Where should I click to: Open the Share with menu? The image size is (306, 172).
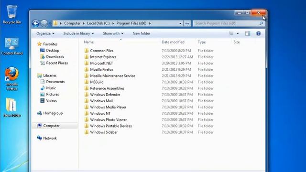pos(113,33)
